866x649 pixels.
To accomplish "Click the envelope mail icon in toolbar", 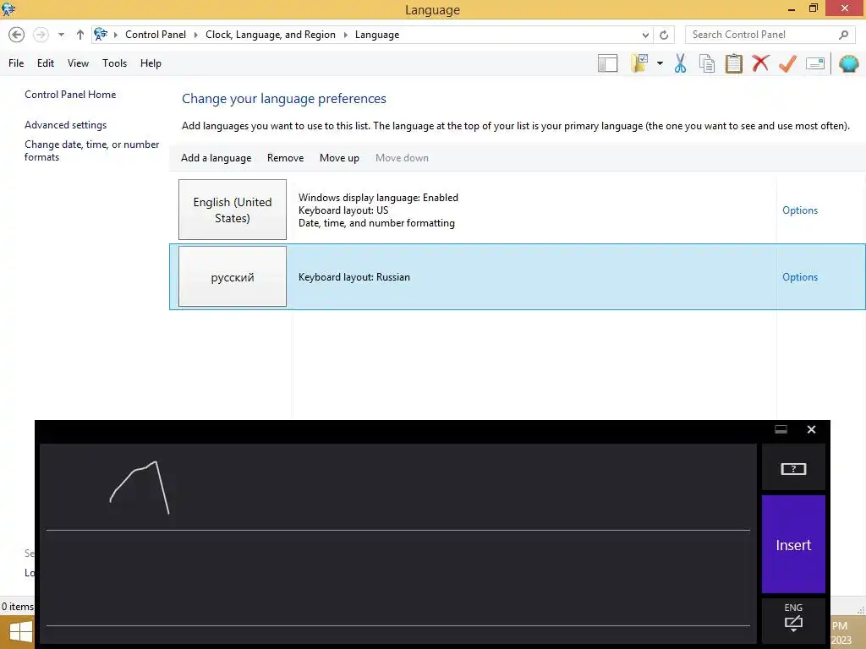I will coord(815,63).
